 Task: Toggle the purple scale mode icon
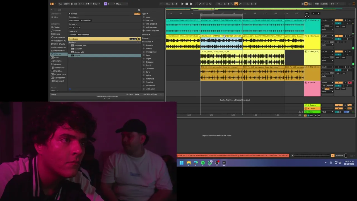[105, 4]
